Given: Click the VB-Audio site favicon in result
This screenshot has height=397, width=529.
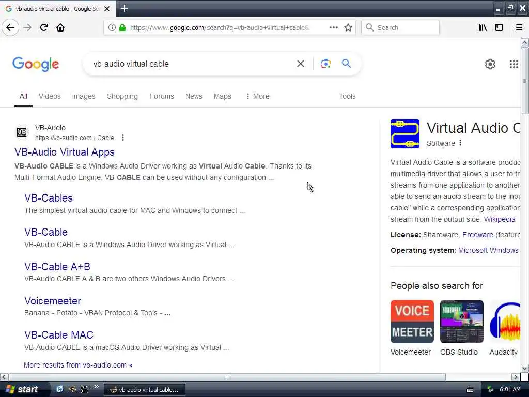Looking at the screenshot, I should coord(22,132).
